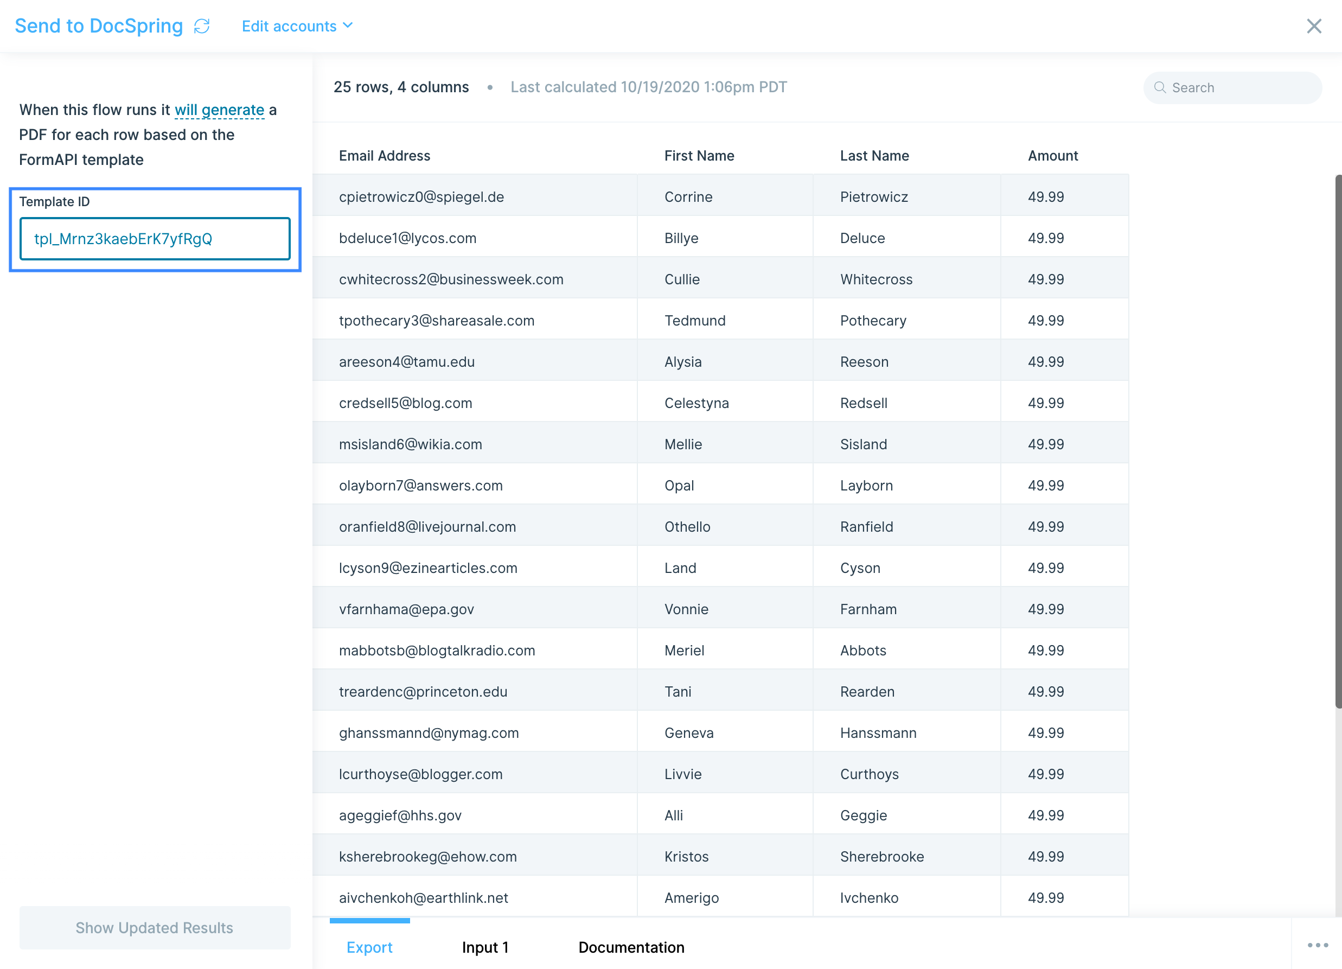1342x969 pixels.
Task: Click the Email Address column header
Action: coord(384,156)
